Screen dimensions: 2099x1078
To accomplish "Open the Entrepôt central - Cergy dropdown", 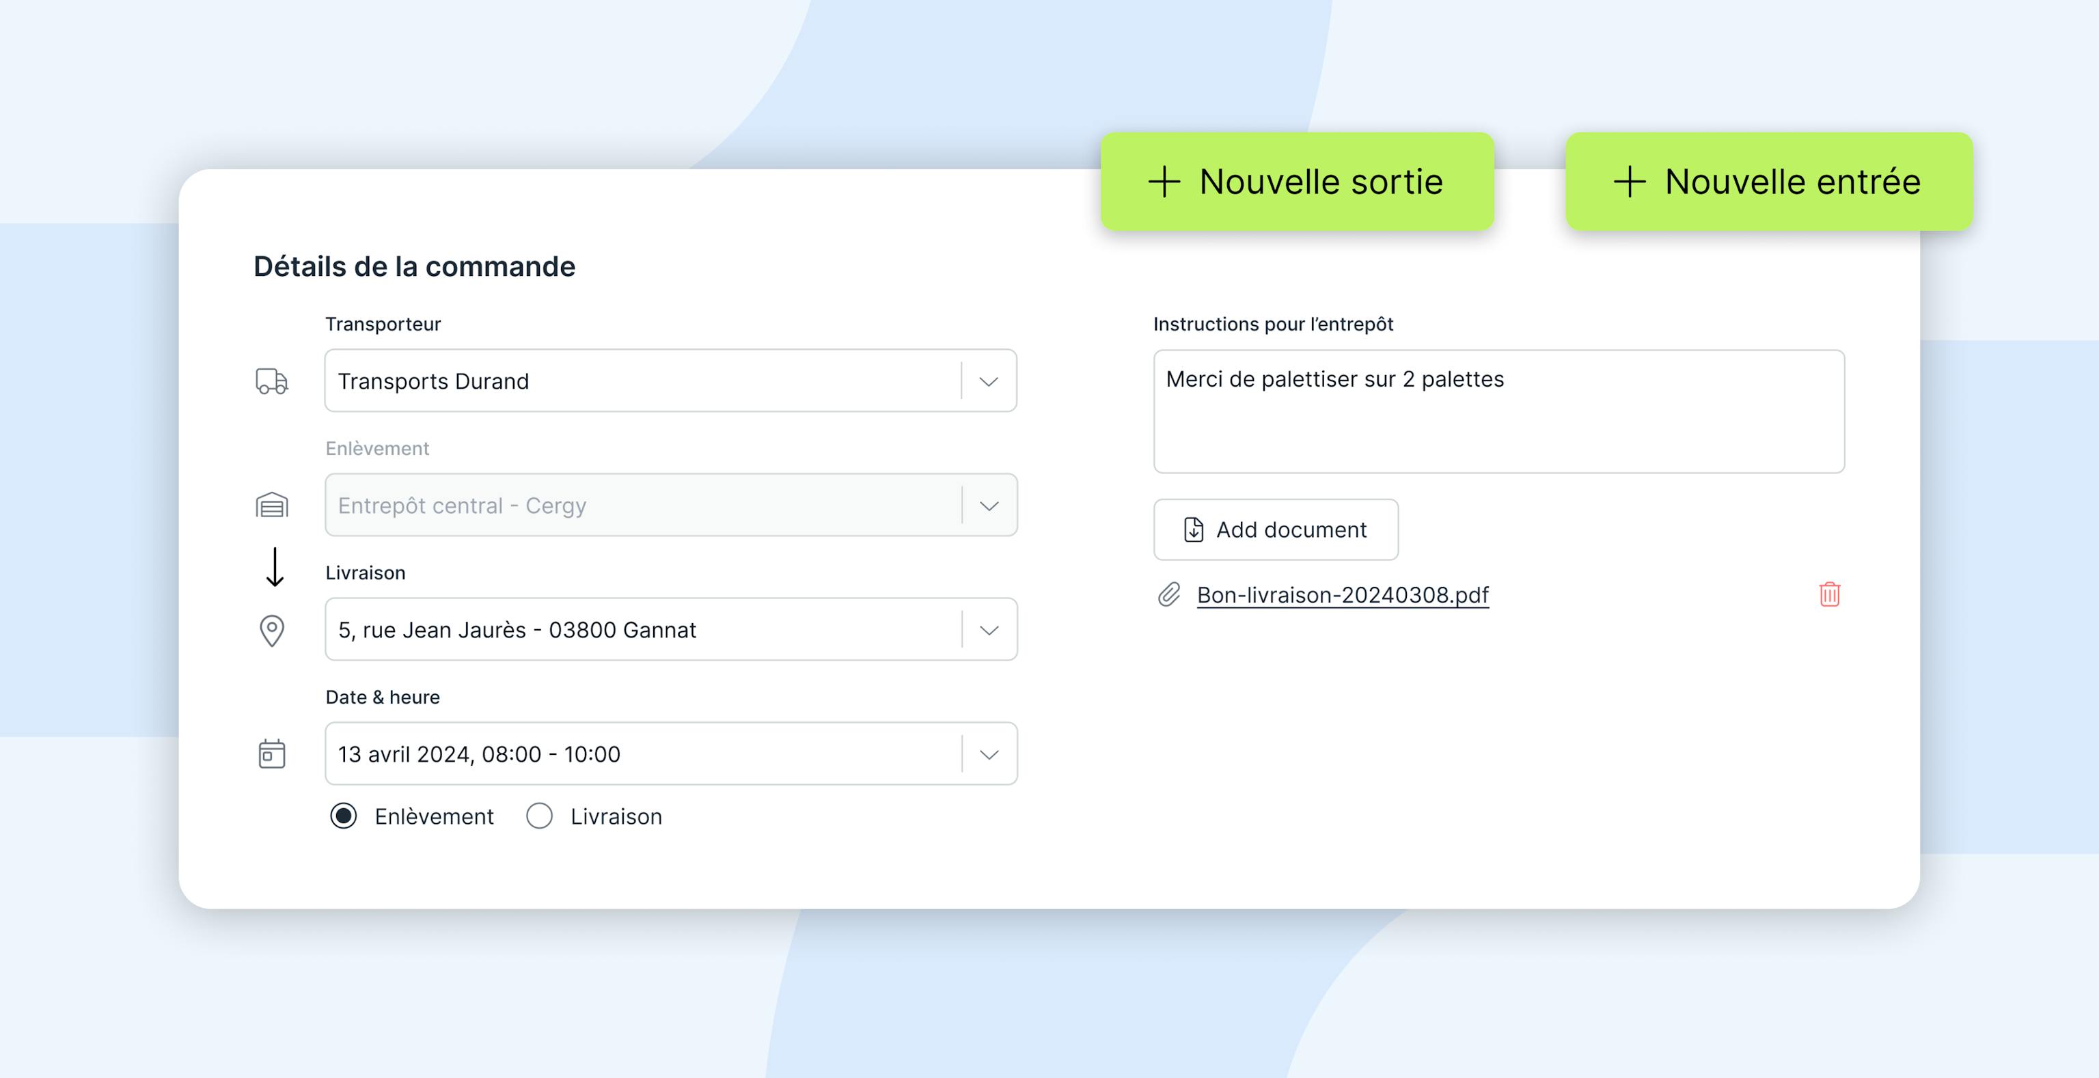I will [x=989, y=506].
